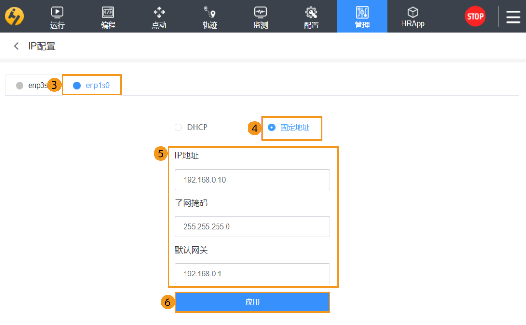Click the 默认网关 gateway input field
The width and height of the screenshot is (526, 325).
coord(252,274)
